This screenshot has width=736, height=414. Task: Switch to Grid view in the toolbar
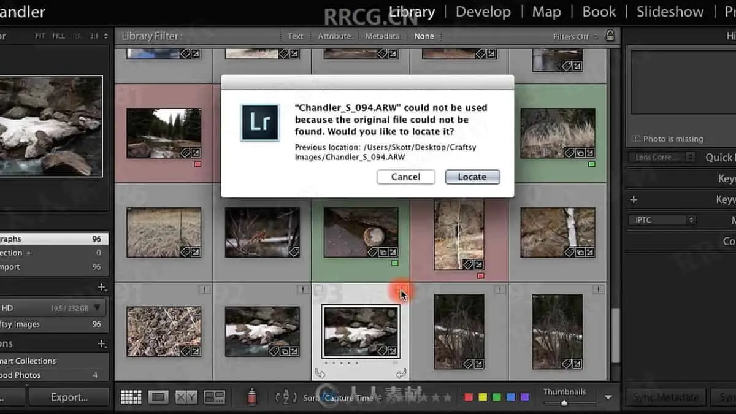[x=131, y=397]
